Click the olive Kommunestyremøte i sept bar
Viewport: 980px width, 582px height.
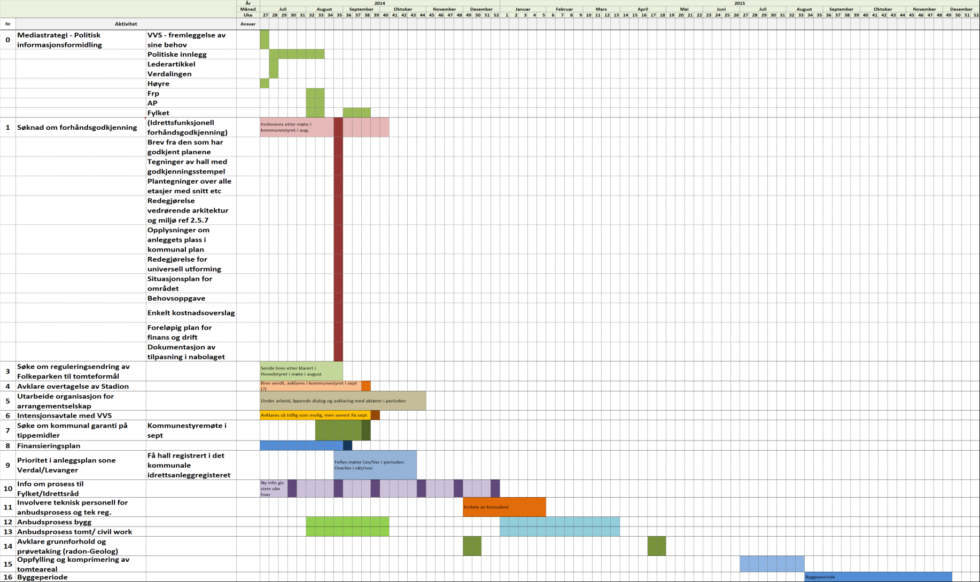click(338, 430)
